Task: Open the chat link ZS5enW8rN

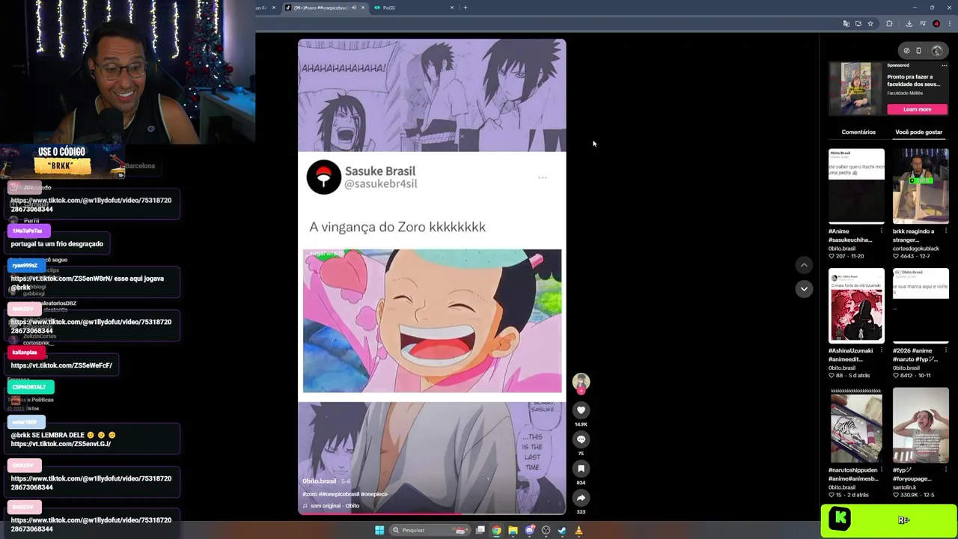Action: 61,278
